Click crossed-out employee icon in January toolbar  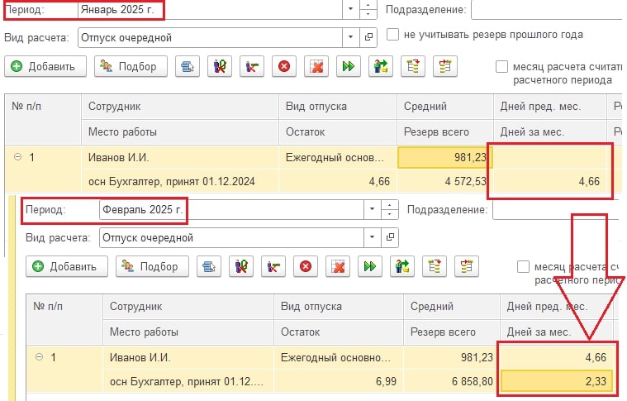point(220,66)
